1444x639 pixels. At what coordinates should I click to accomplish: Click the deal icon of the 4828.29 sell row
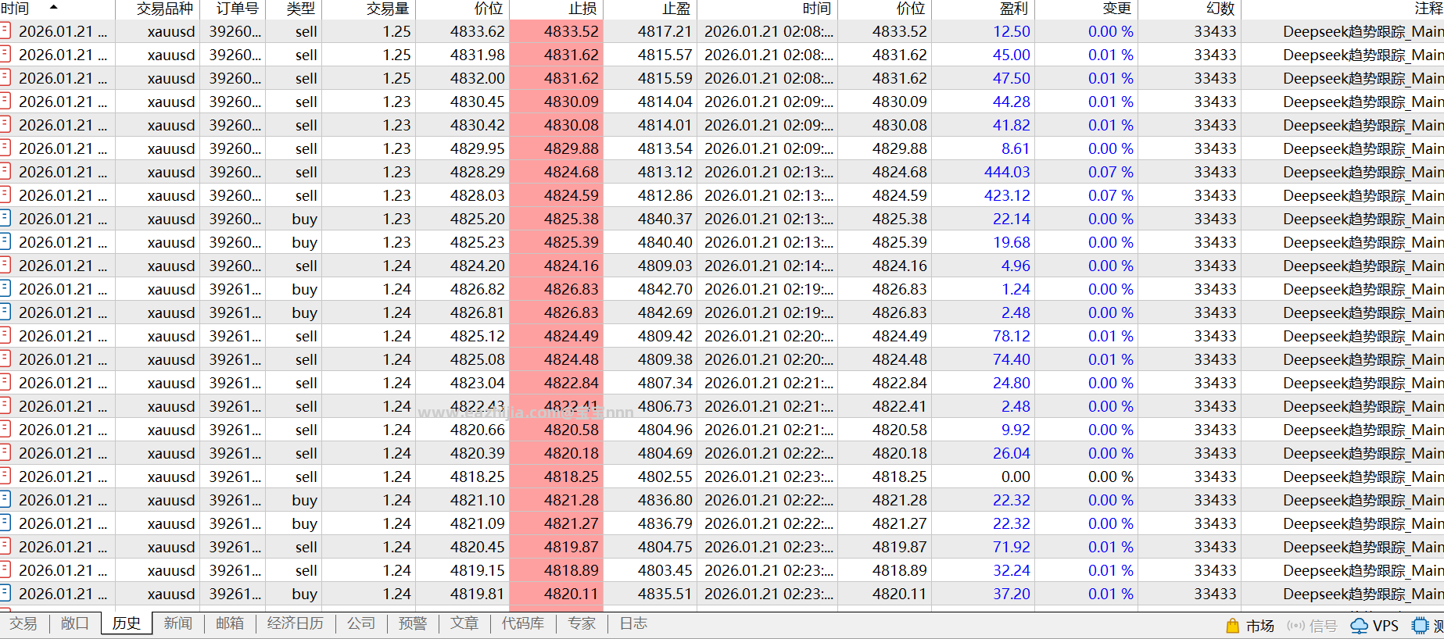[5, 172]
